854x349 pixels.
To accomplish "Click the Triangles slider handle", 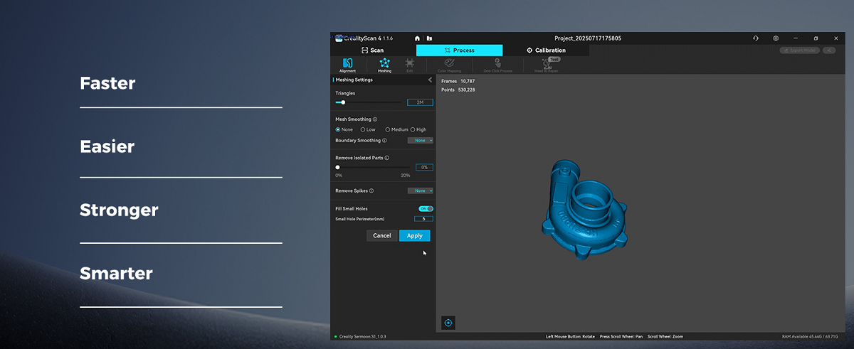I will coord(343,102).
